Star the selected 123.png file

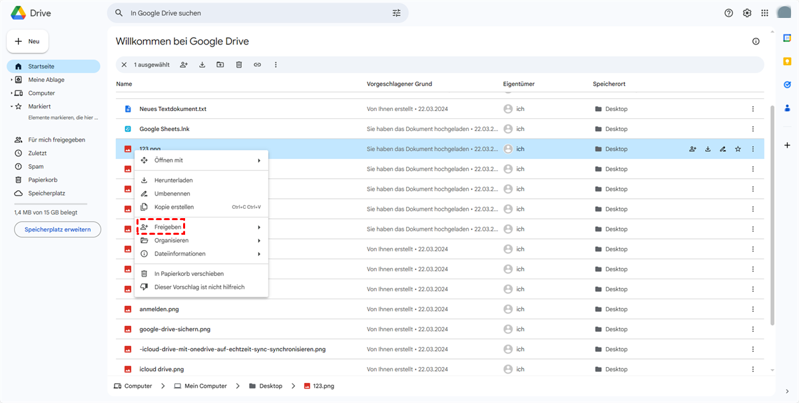738,149
